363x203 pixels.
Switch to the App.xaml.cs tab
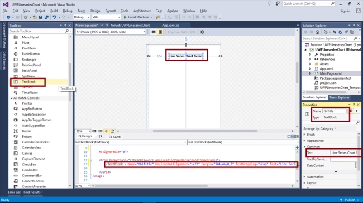(171, 26)
